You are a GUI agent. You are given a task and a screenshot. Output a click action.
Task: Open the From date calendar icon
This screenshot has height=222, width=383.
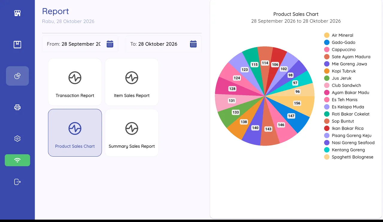110,44
